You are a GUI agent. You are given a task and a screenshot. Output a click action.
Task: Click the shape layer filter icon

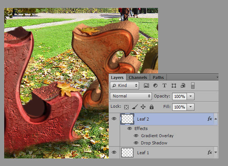click(x=174, y=86)
